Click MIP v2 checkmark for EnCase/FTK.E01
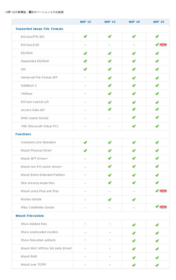The image size is (176, 280). coord(85,36)
